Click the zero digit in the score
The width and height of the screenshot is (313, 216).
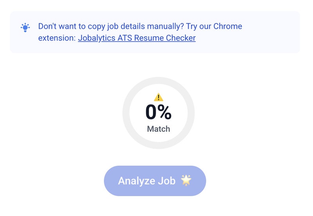pyautogui.click(x=151, y=112)
